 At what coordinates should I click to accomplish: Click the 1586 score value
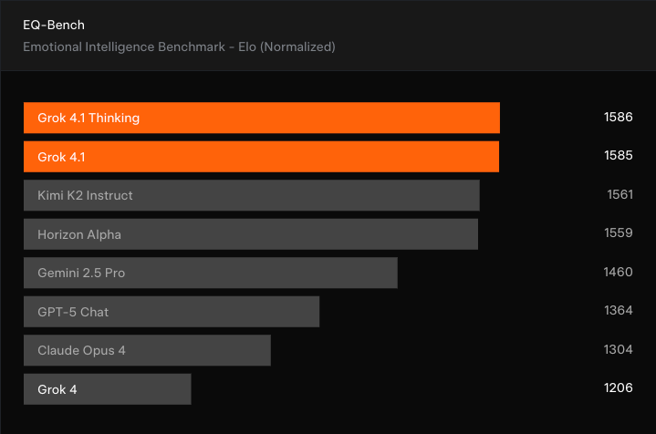point(618,118)
